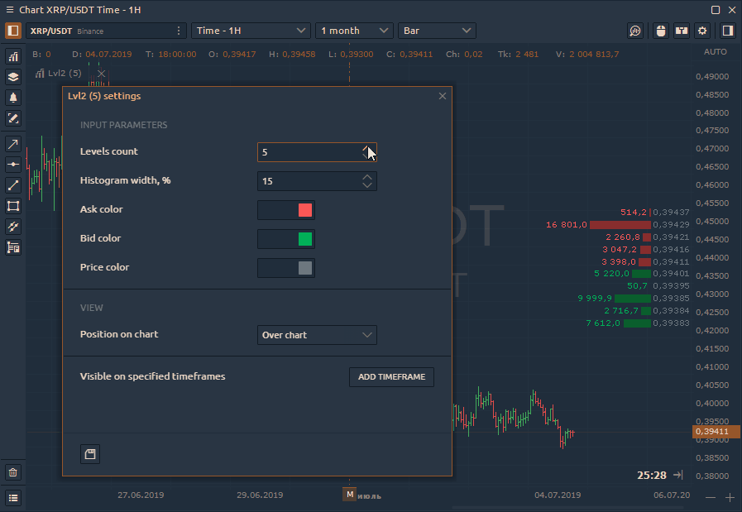This screenshot has height=512, width=742.
Task: Select the rectangle shape tool
Action: pyautogui.click(x=13, y=206)
